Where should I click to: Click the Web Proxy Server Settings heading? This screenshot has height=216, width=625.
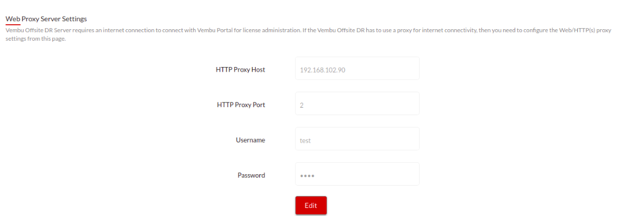46,19
